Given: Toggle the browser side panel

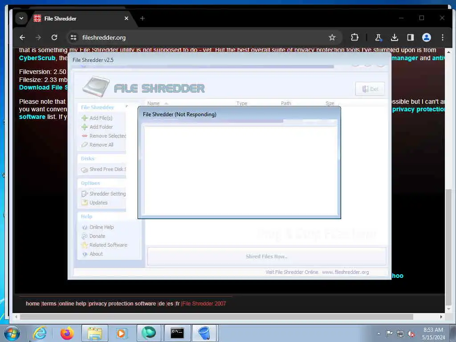Looking at the screenshot, I should 410,37.
